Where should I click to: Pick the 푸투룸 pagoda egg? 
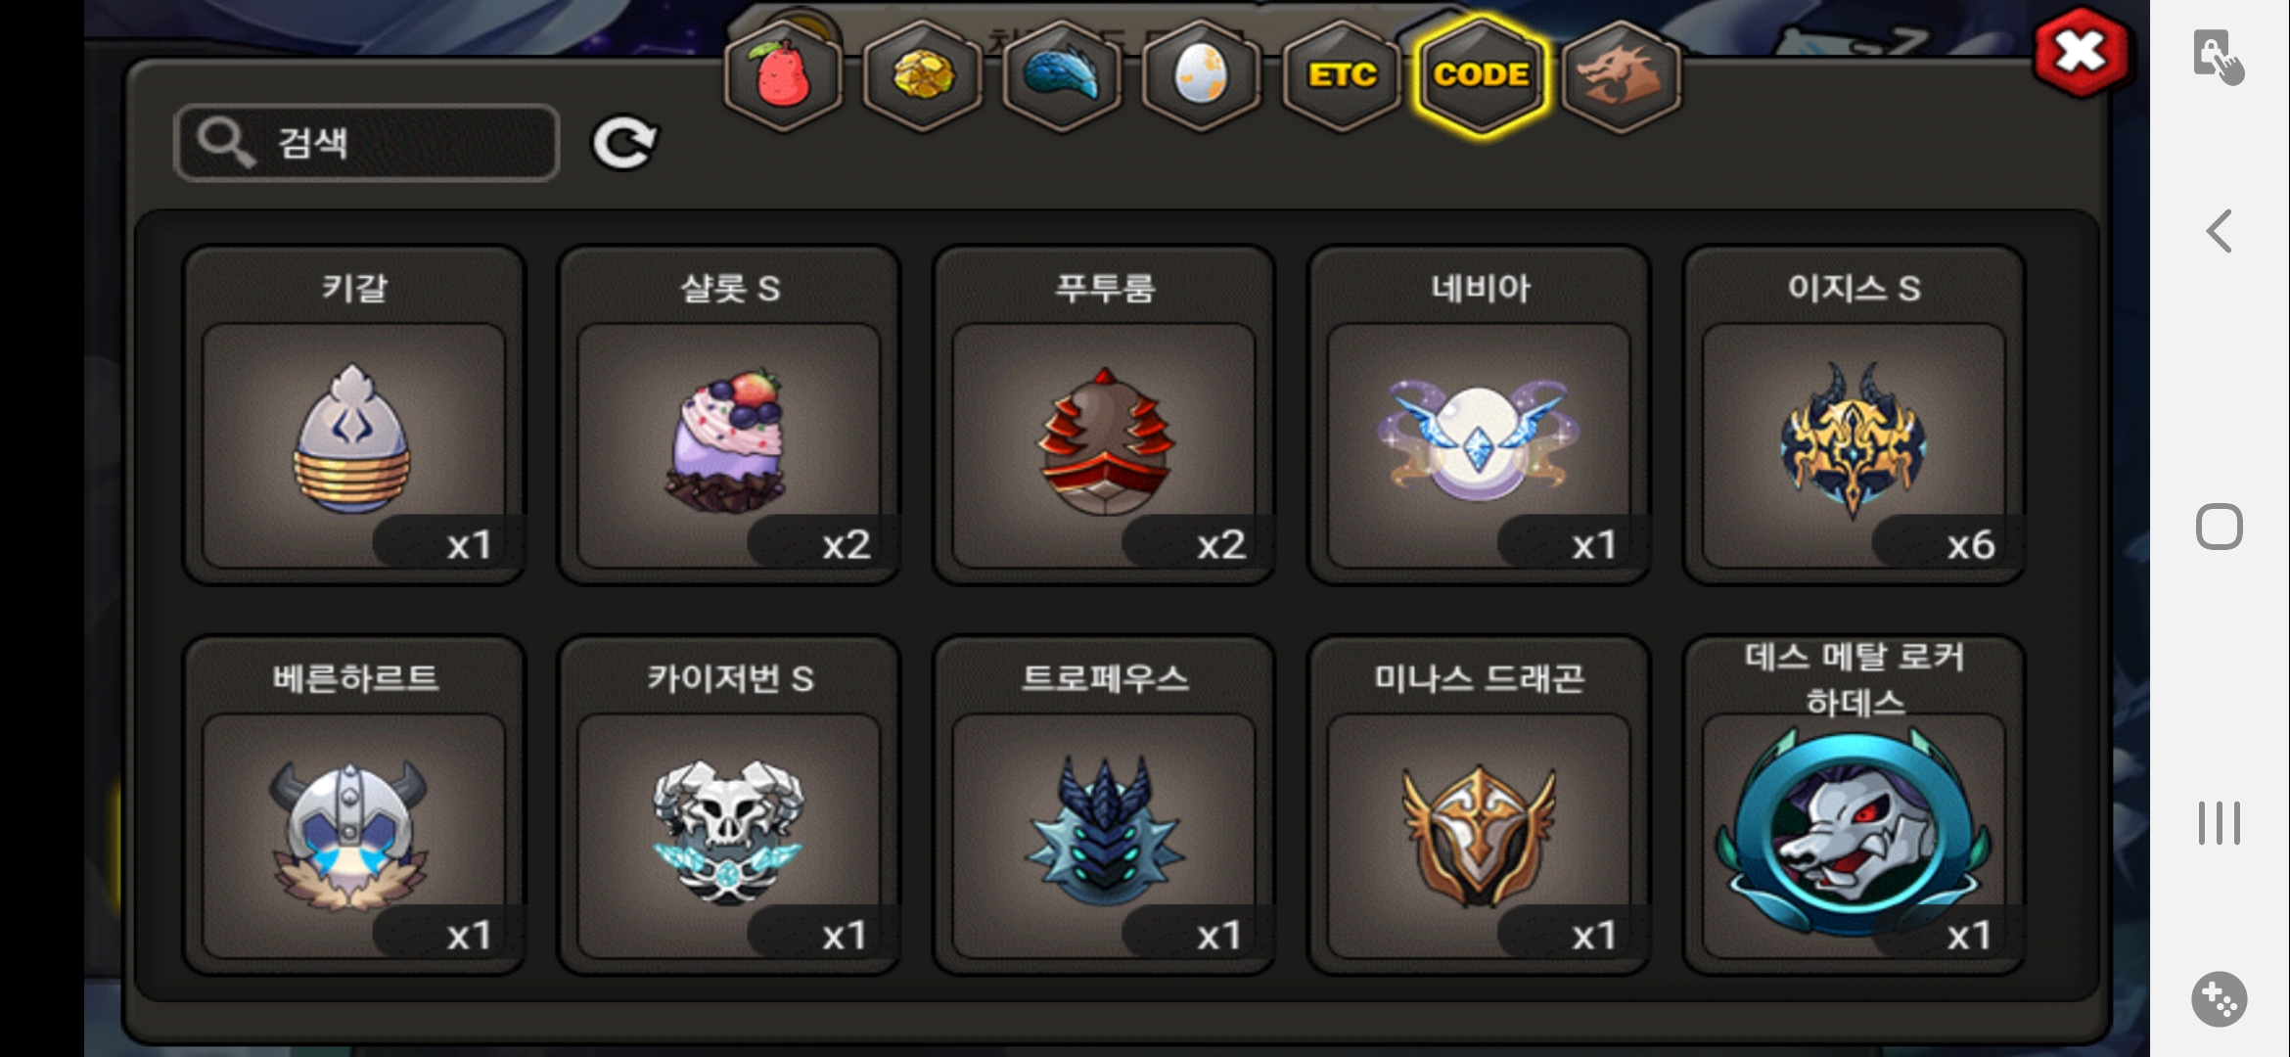pyautogui.click(x=1104, y=415)
